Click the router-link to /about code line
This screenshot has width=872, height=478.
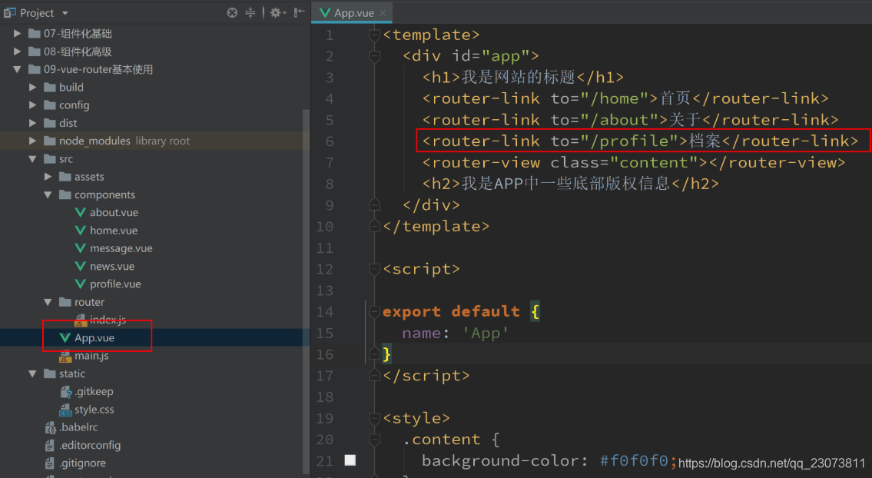tap(630, 120)
